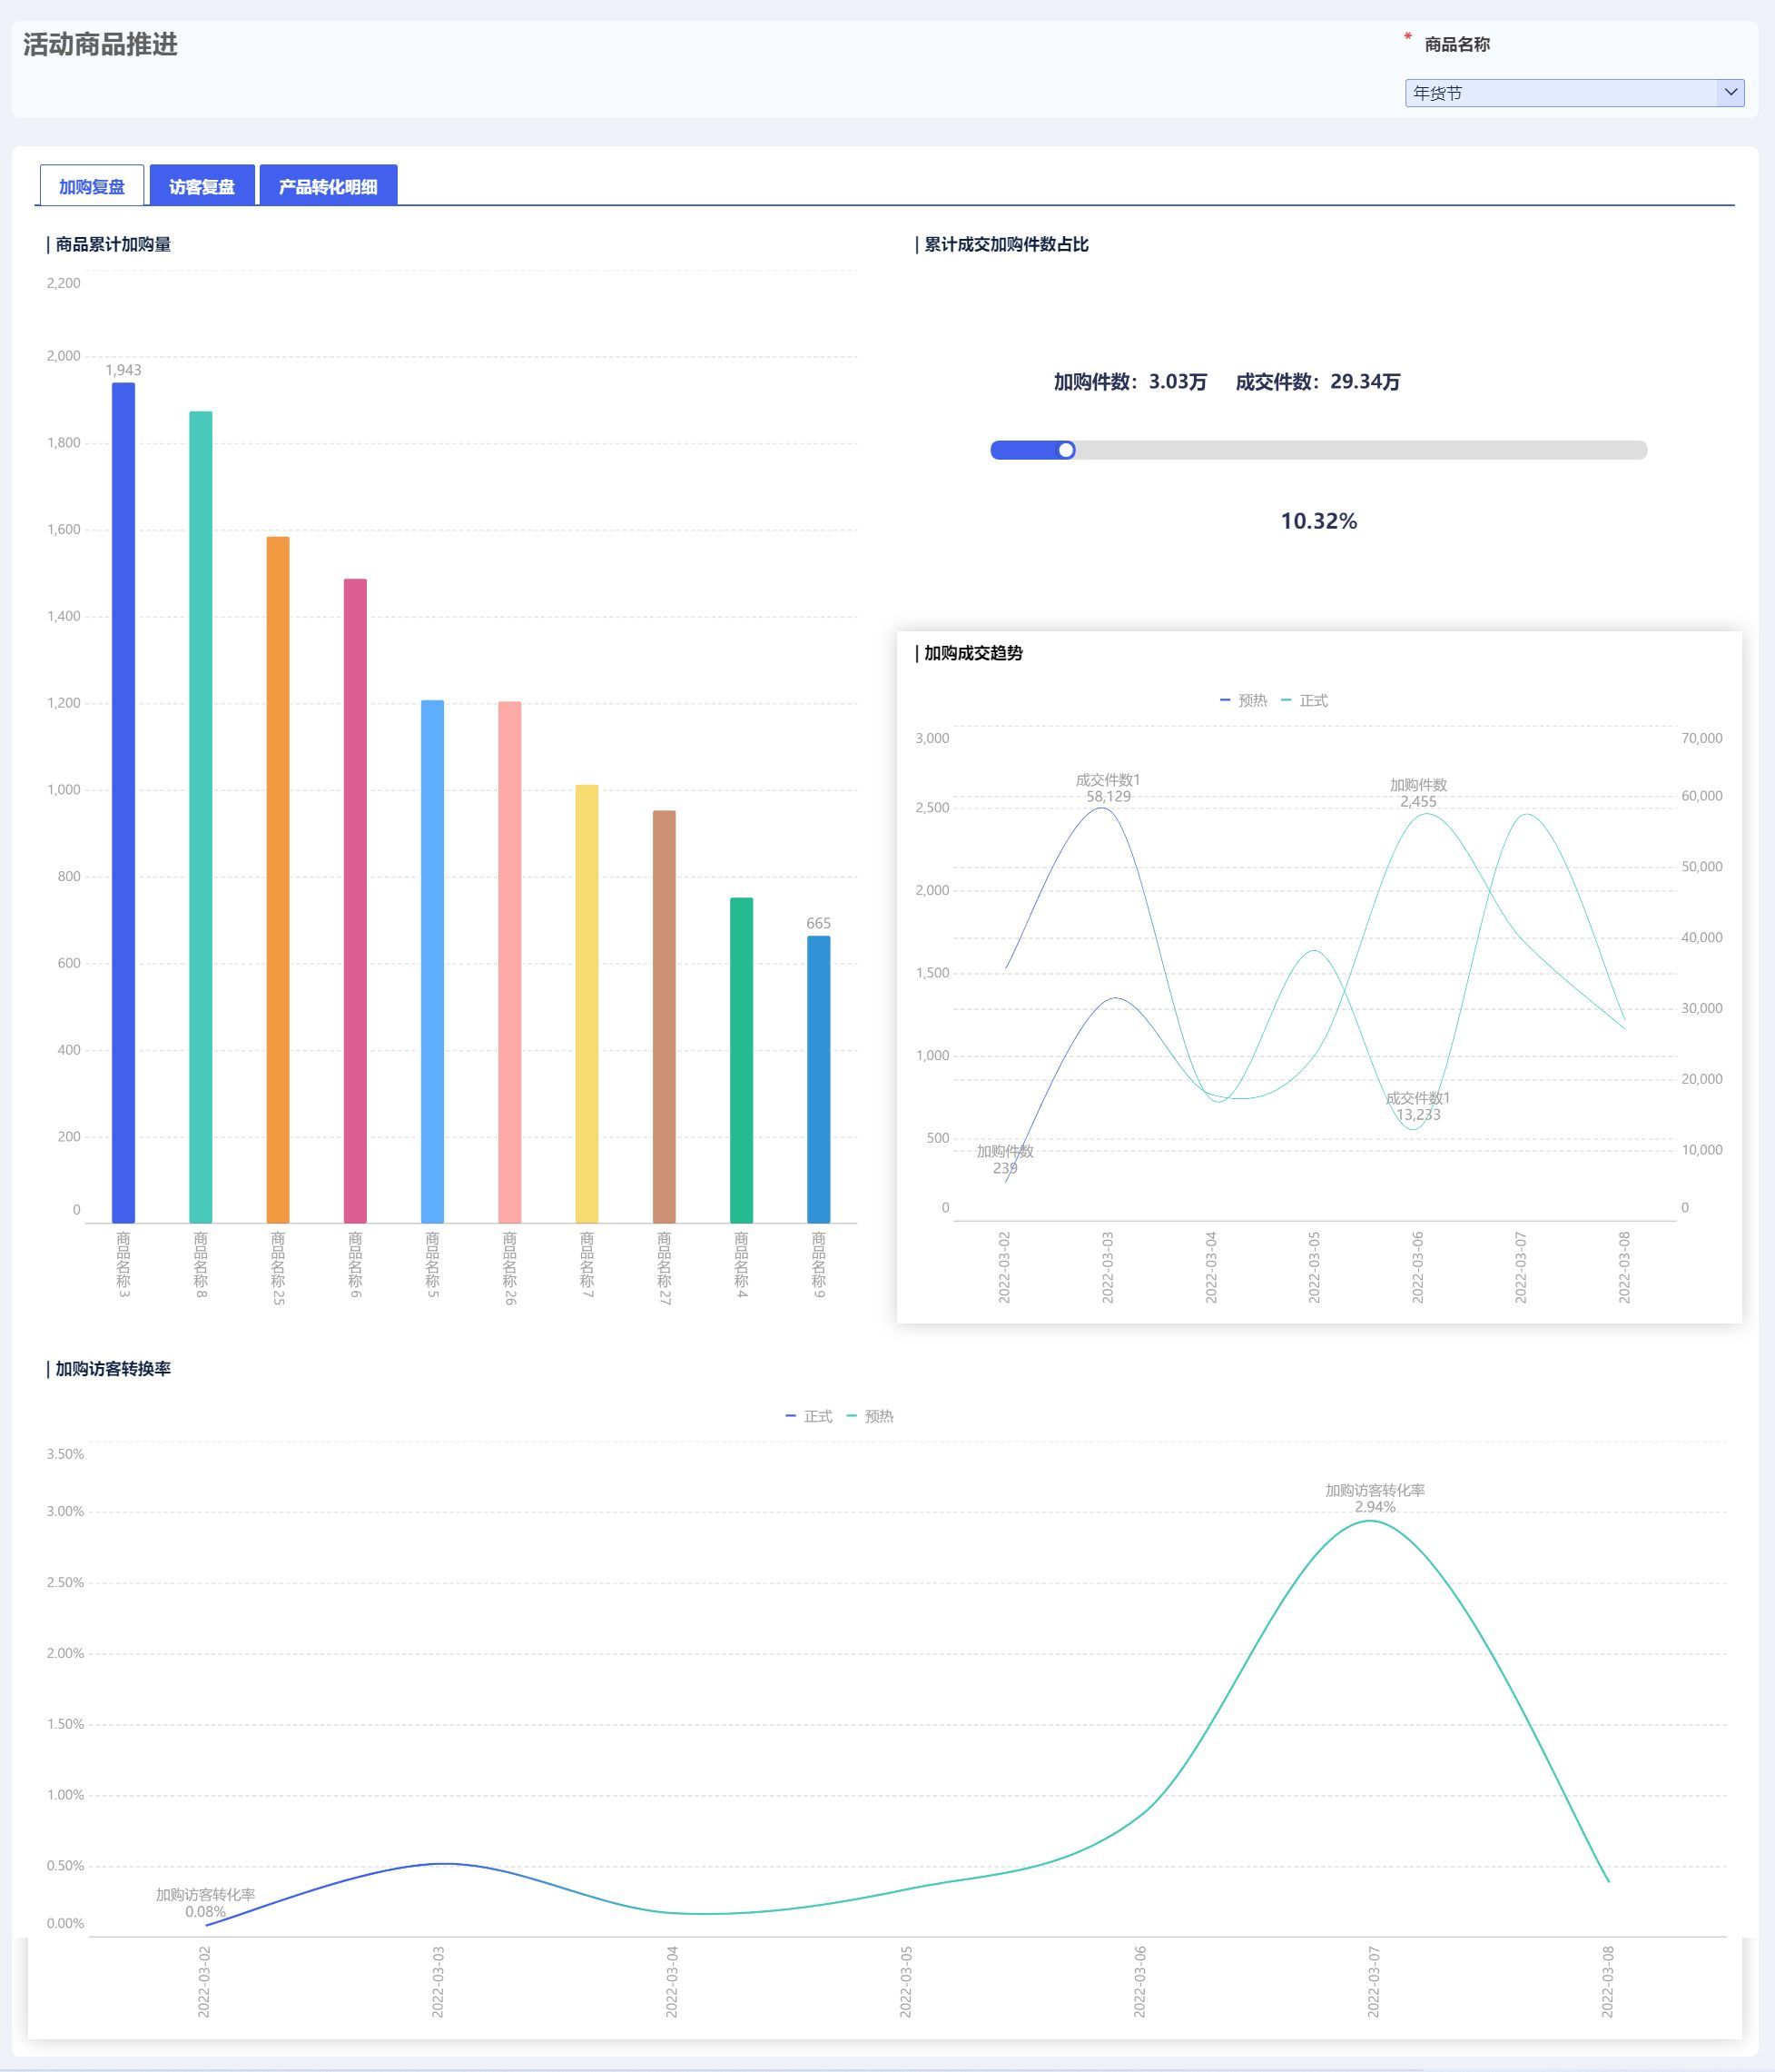Screen dimensions: 1775x2072
Task: Open the 加购复盘 tab
Action: pyautogui.click(x=92, y=186)
